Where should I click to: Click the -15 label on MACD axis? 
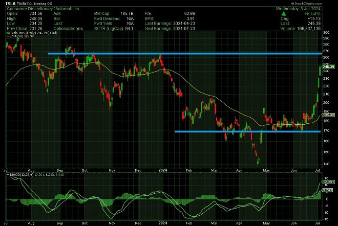click(326, 219)
